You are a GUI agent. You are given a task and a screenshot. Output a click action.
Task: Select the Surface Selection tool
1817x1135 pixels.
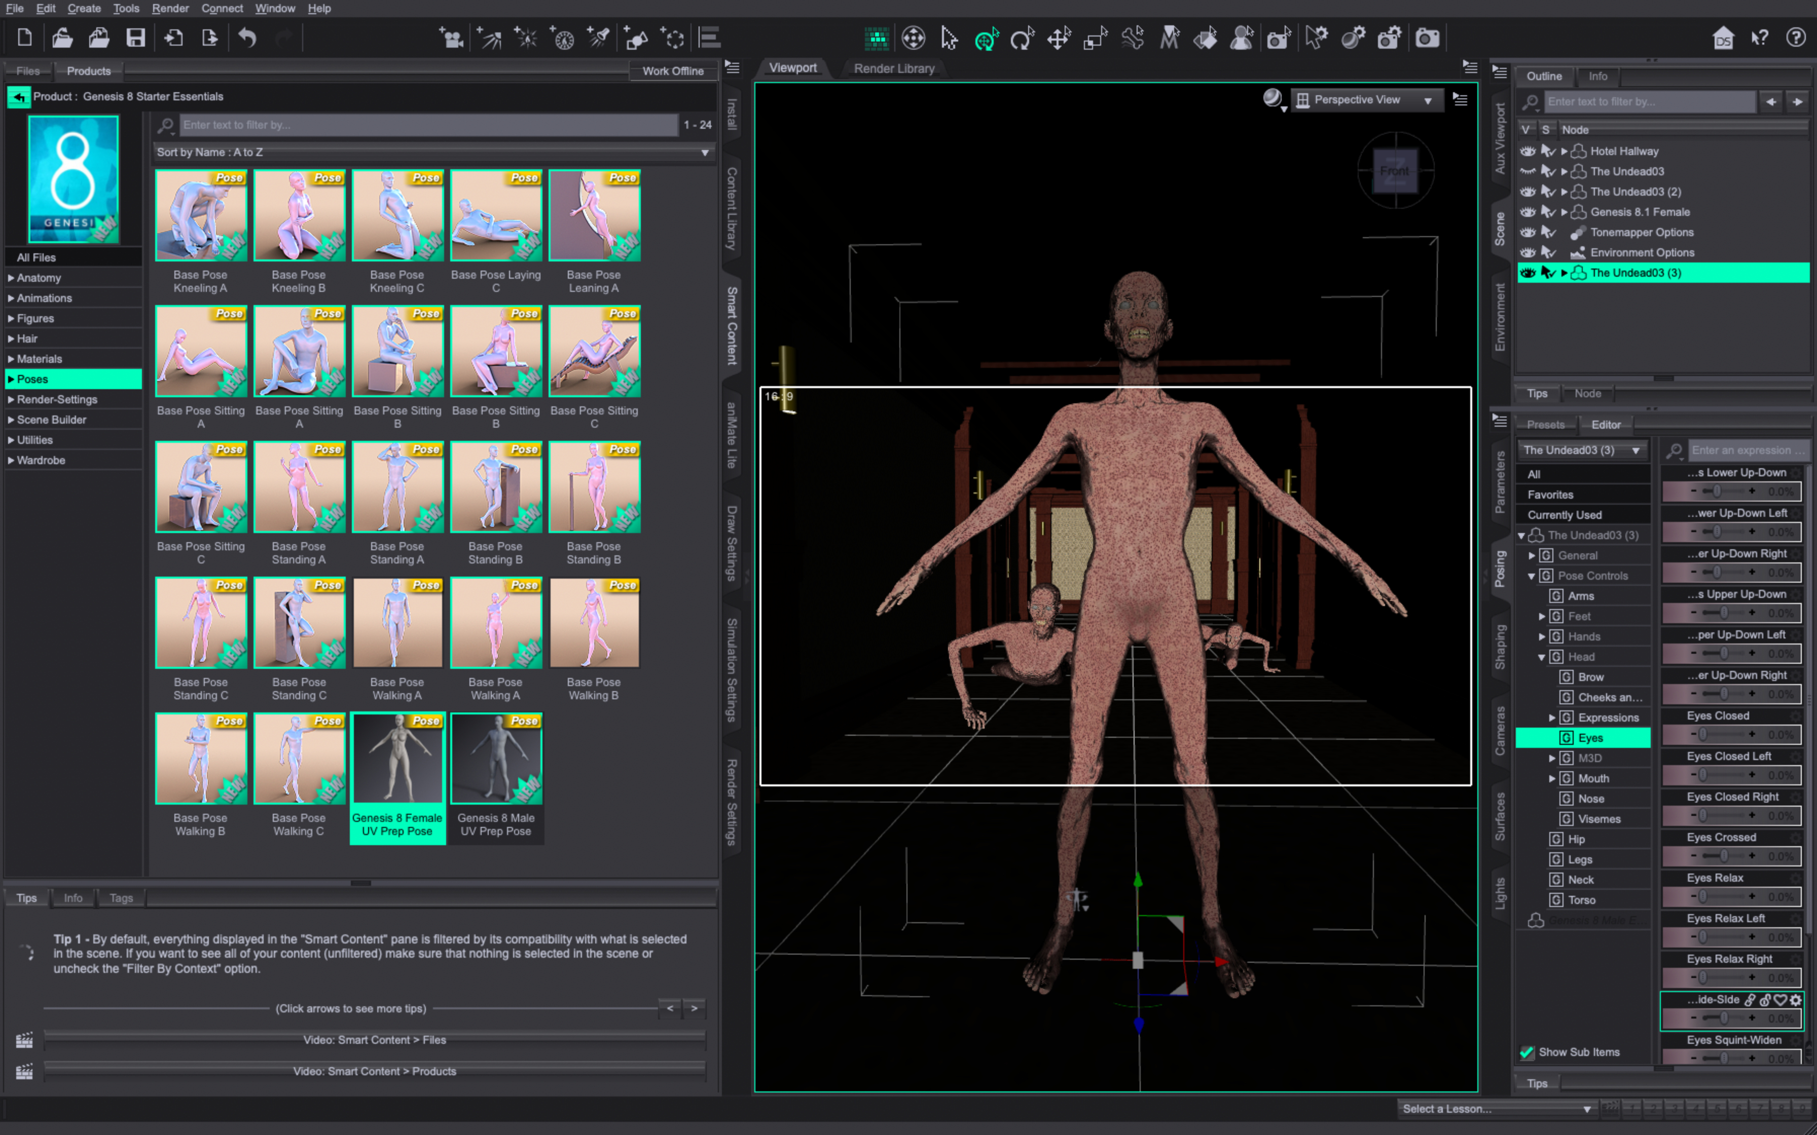pos(1206,37)
